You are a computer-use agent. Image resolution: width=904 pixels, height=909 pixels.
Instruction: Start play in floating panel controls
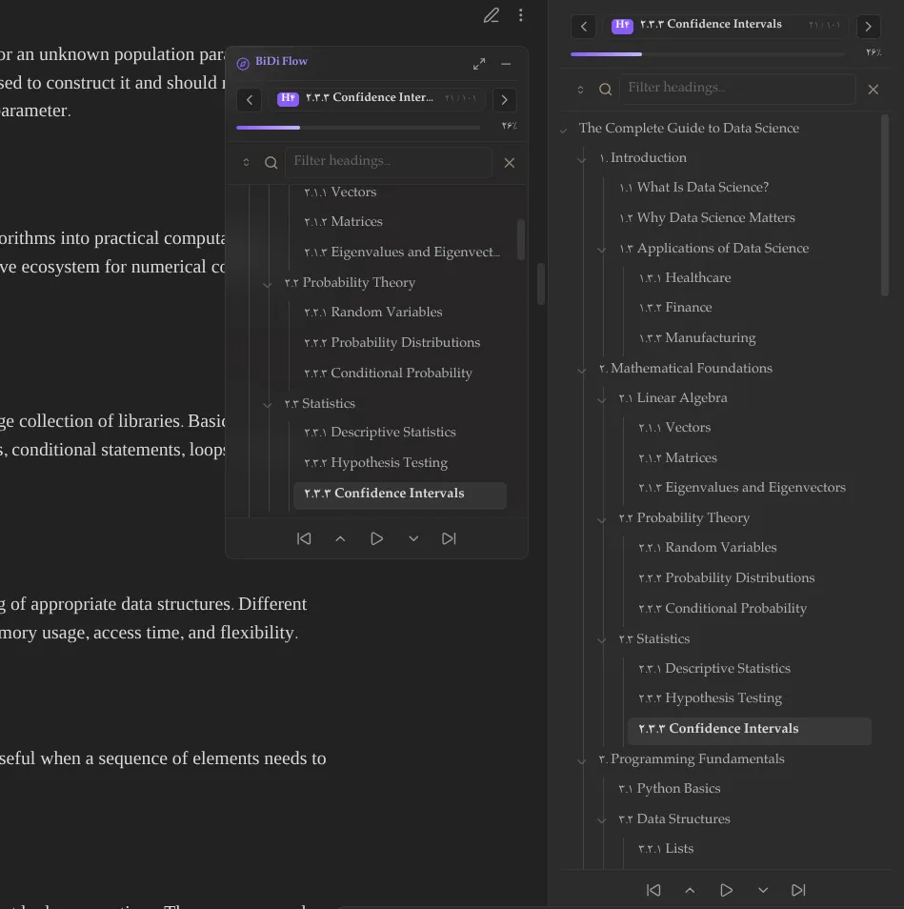(376, 538)
